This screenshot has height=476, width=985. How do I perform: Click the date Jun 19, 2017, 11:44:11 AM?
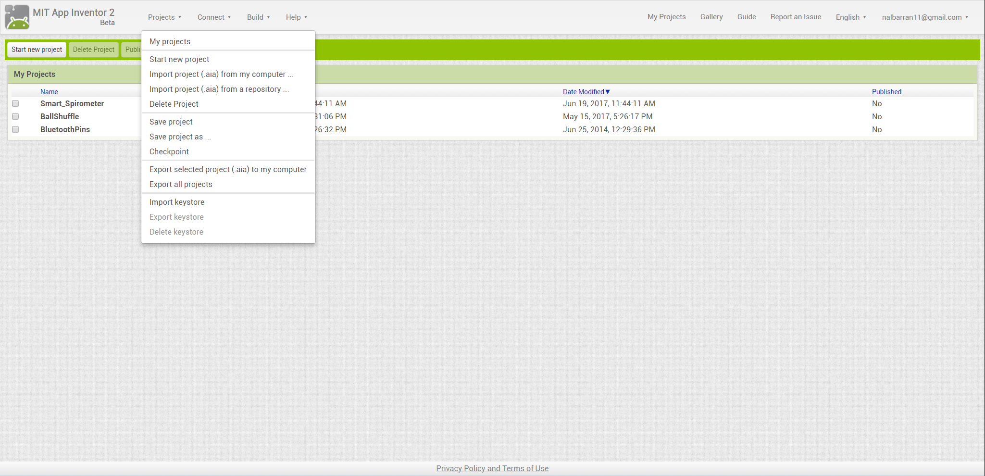(x=609, y=103)
